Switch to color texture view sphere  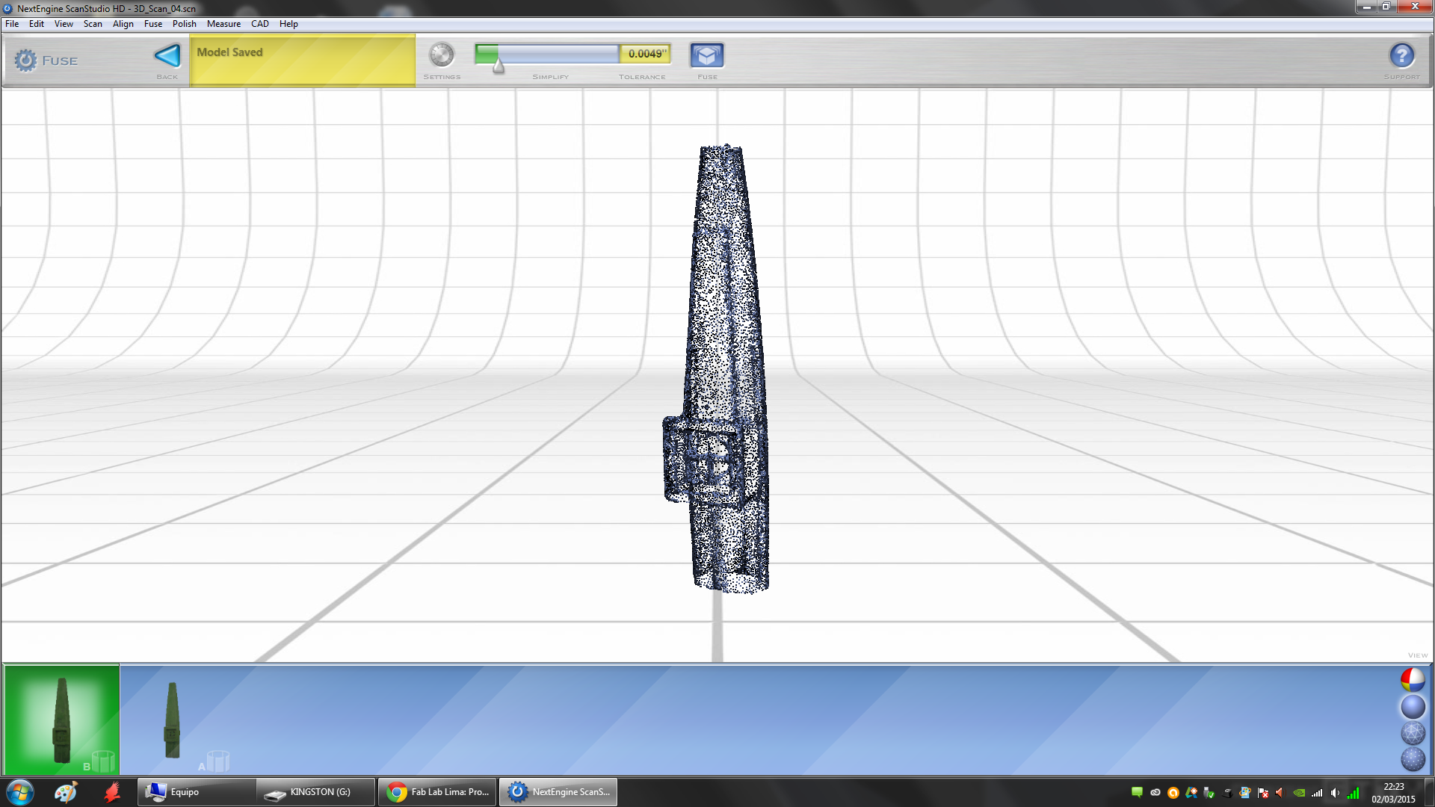tap(1412, 680)
